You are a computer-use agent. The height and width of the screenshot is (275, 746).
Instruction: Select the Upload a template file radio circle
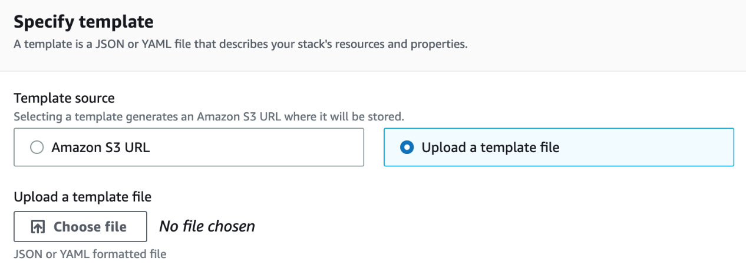click(x=407, y=147)
